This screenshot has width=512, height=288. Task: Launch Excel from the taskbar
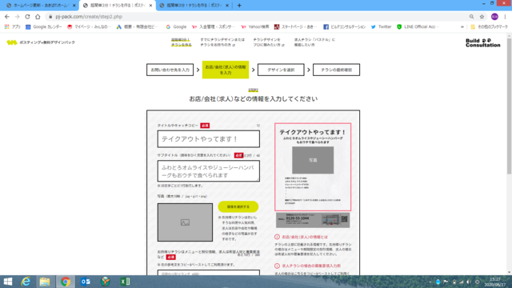pos(125,282)
